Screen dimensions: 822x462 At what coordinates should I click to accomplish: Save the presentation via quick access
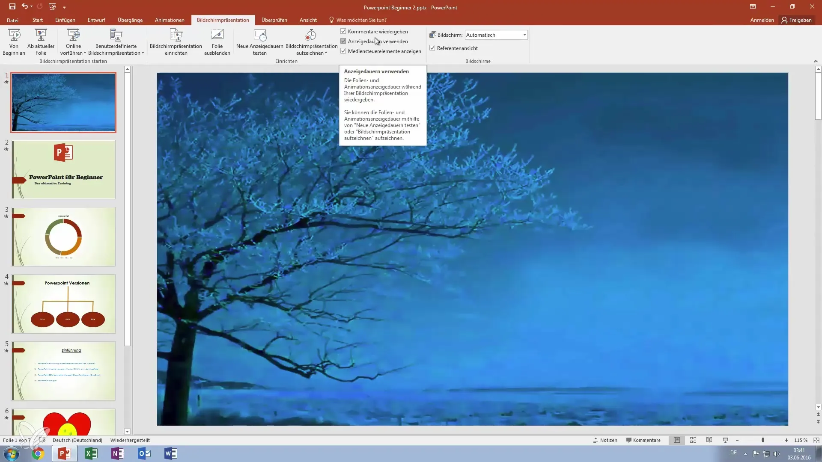pyautogui.click(x=12, y=6)
